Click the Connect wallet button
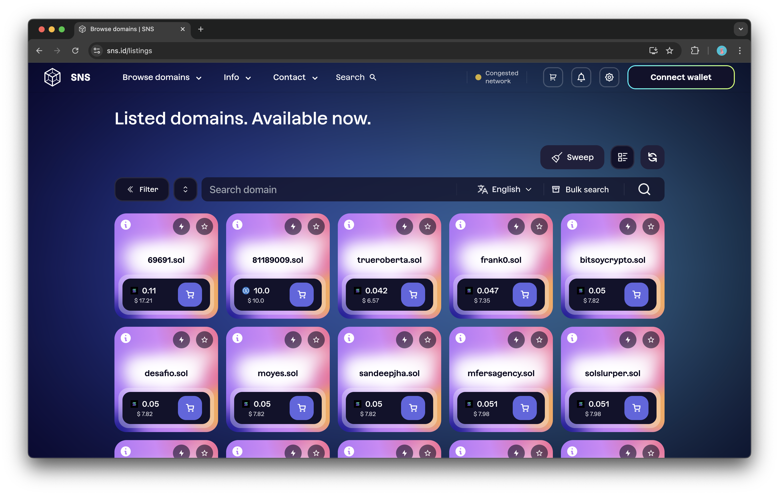 tap(681, 77)
